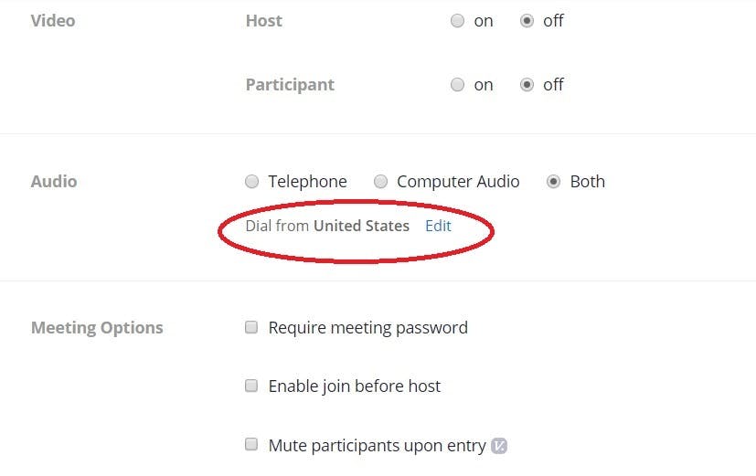Click the badge icon beside Mute participants upon entry
This screenshot has height=476, width=756.
498,446
